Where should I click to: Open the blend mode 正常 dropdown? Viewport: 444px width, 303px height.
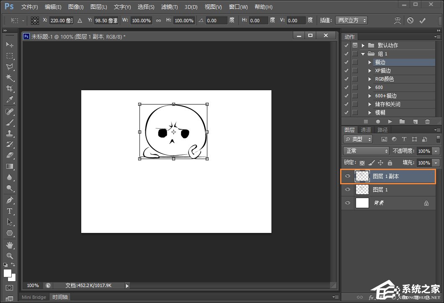(366, 151)
